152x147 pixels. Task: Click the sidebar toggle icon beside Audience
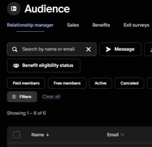coord(14,9)
